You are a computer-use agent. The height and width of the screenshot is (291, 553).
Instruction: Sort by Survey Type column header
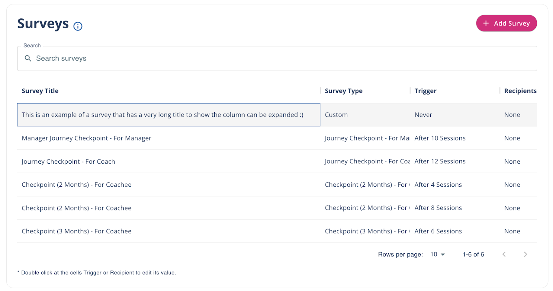point(344,91)
